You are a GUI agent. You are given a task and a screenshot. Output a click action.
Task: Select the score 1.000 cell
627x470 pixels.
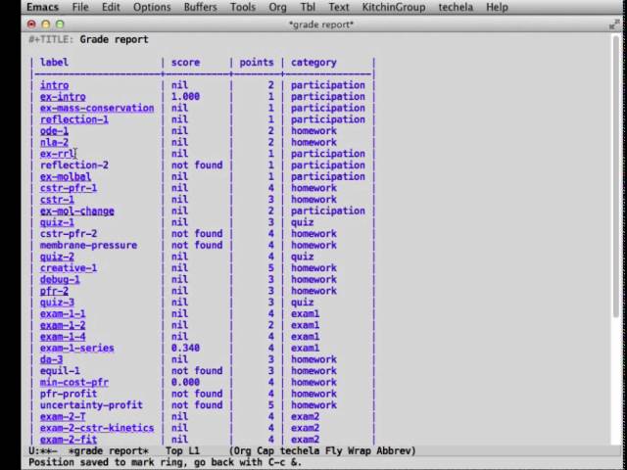pos(185,97)
